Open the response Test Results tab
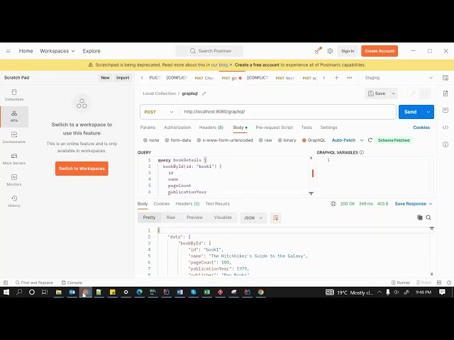Viewport: 454px width, 340px height. (x=217, y=203)
